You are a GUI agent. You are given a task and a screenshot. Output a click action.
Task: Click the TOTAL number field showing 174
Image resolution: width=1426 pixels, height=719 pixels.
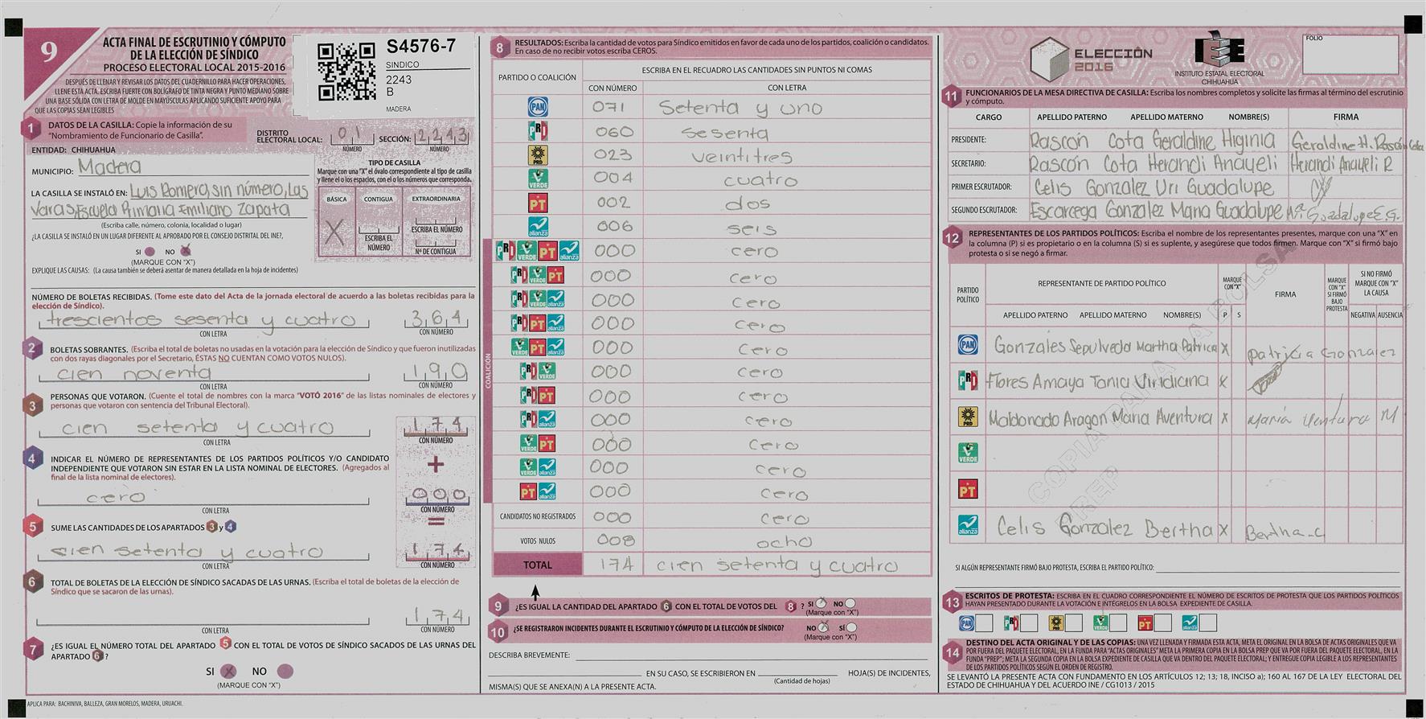[616, 565]
